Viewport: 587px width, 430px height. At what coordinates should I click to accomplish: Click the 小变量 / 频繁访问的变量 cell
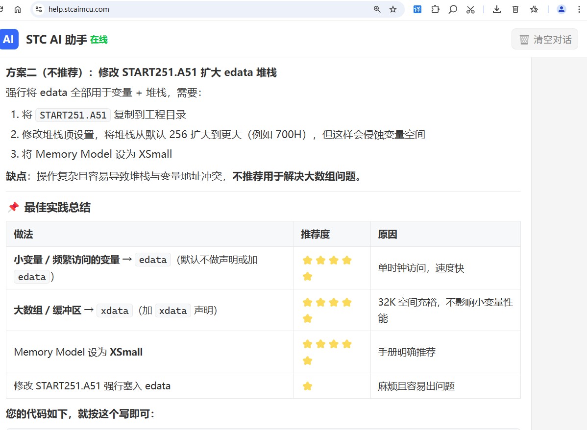(x=149, y=268)
